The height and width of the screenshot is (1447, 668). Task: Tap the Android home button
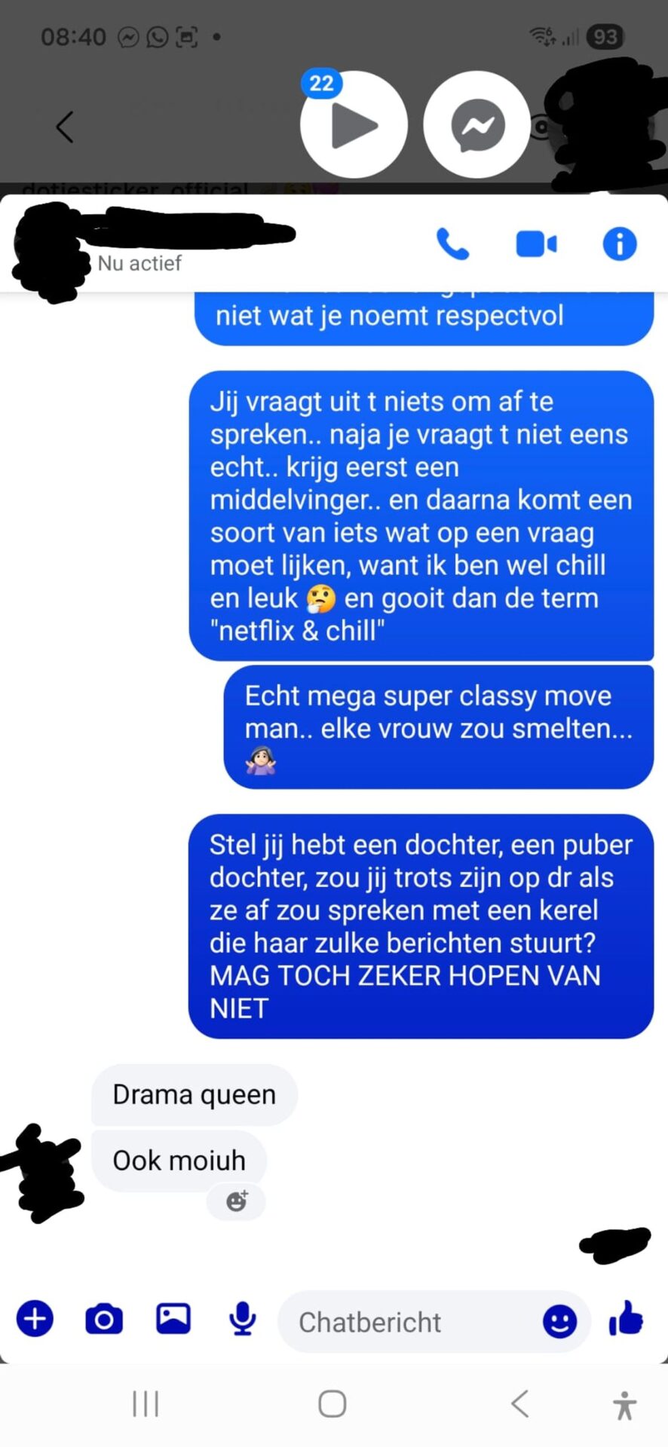point(332,1403)
